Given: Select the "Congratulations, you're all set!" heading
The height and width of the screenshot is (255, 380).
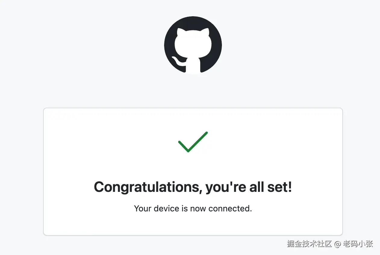Looking at the screenshot, I should [x=193, y=187].
